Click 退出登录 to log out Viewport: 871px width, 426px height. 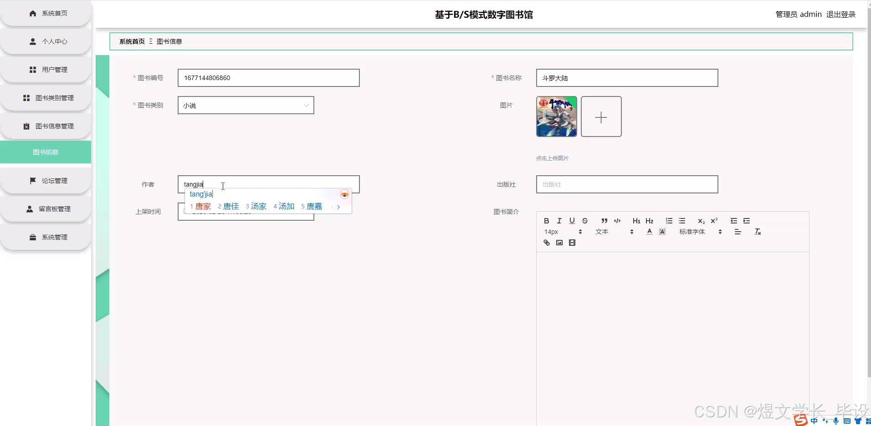[841, 14]
